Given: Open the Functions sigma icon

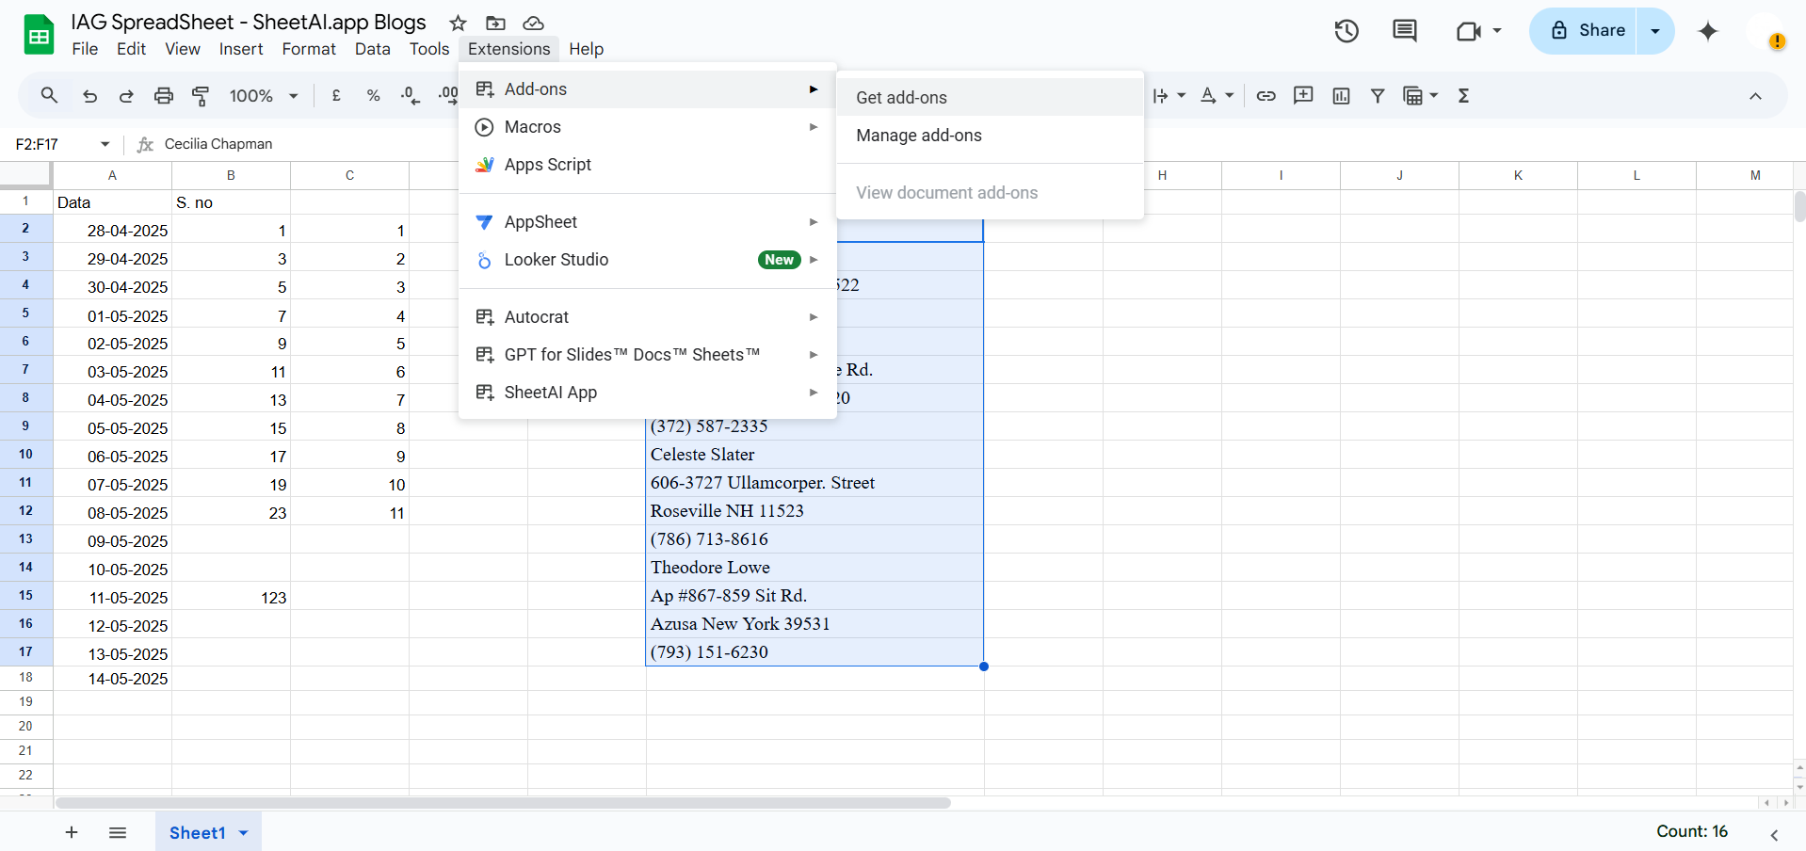Looking at the screenshot, I should (x=1463, y=95).
